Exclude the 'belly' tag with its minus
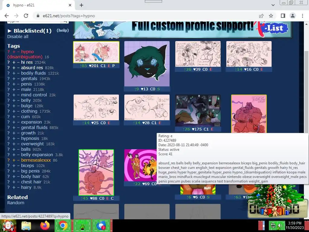The height and width of the screenshot is (232, 309). (x=18, y=100)
